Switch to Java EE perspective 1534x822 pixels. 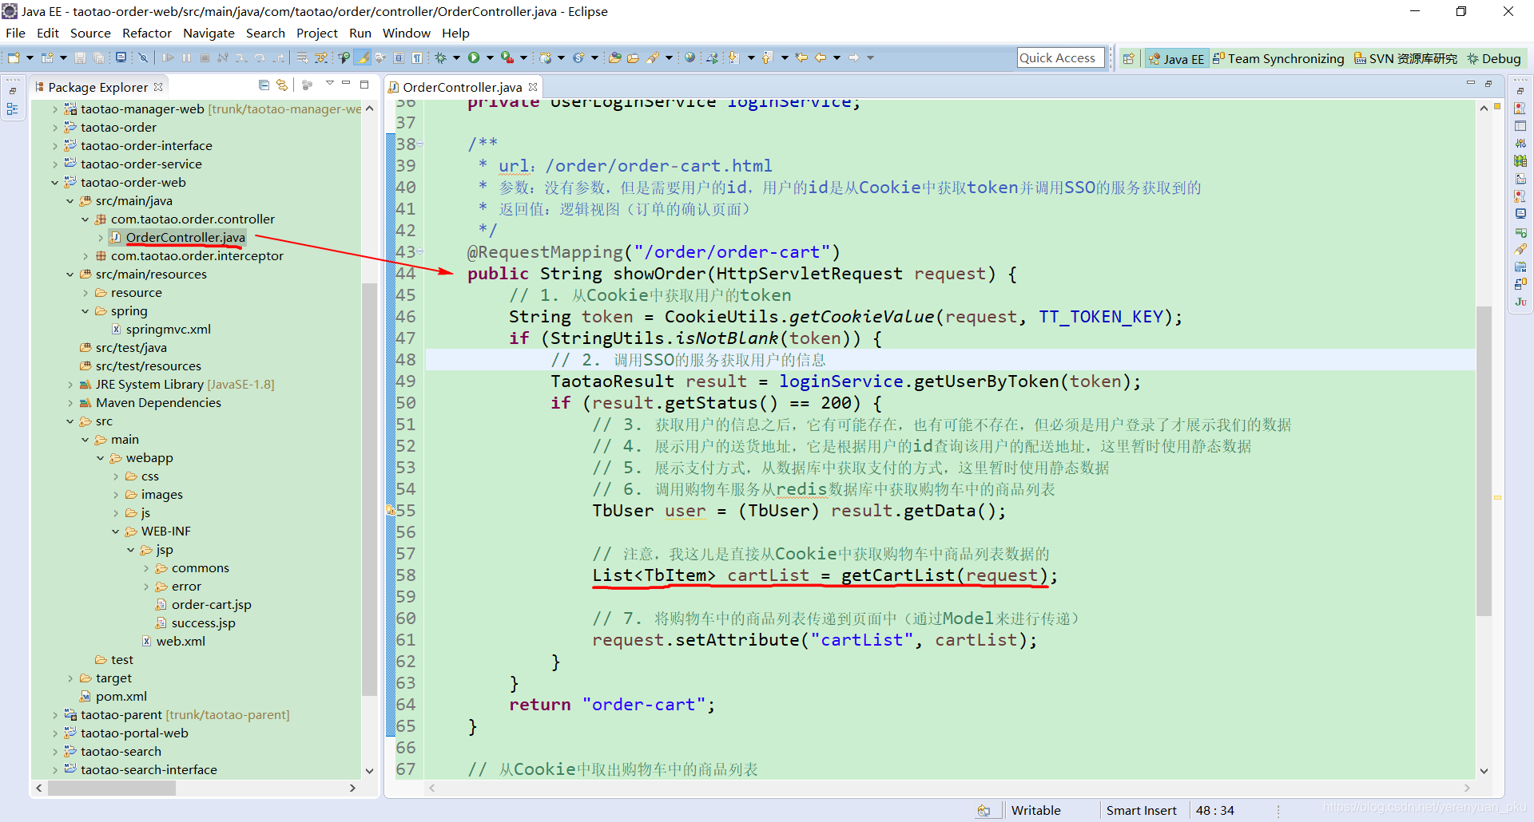pyautogui.click(x=1175, y=58)
